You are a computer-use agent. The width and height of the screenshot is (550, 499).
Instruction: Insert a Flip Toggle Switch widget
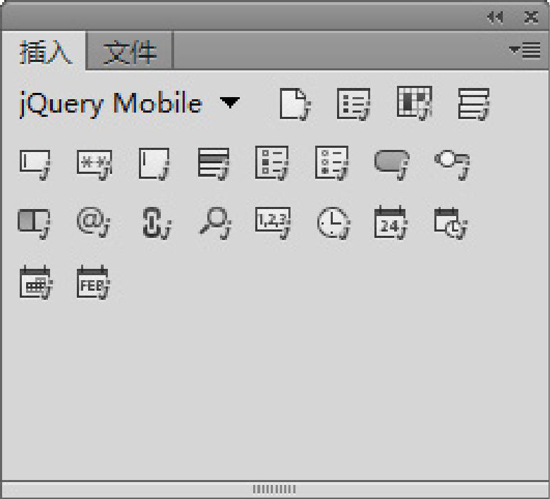click(x=34, y=224)
